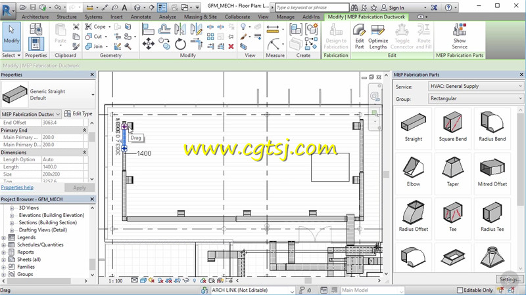Click the Settings button
The height and width of the screenshot is (295, 526).
(x=509, y=279)
